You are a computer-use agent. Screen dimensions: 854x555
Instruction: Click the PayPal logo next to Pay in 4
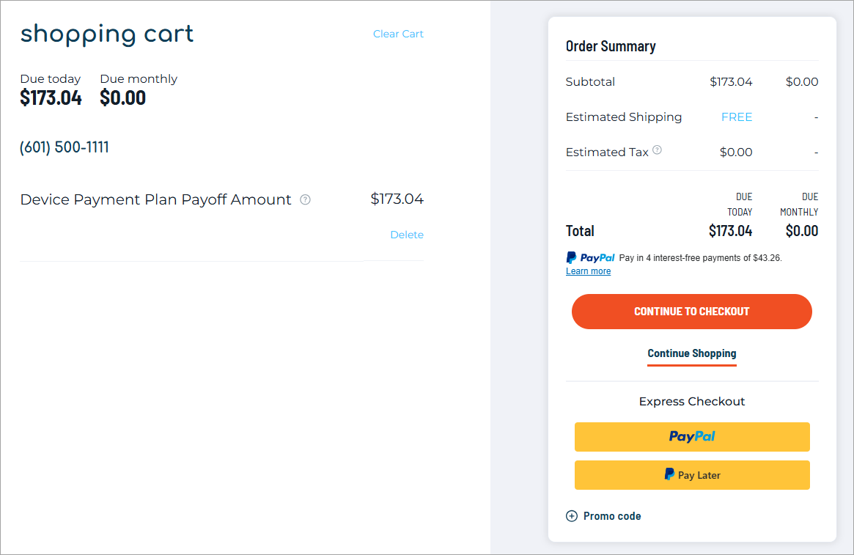(589, 257)
